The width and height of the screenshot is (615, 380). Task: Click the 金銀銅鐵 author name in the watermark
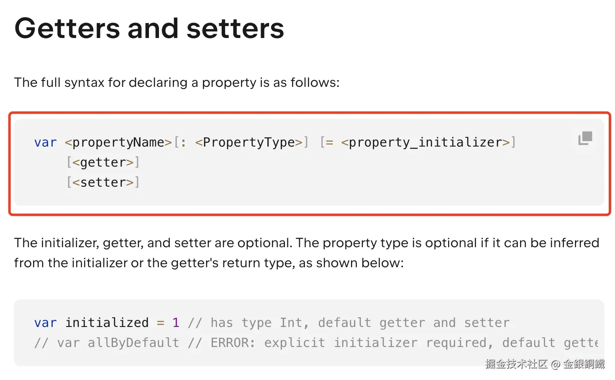584,364
